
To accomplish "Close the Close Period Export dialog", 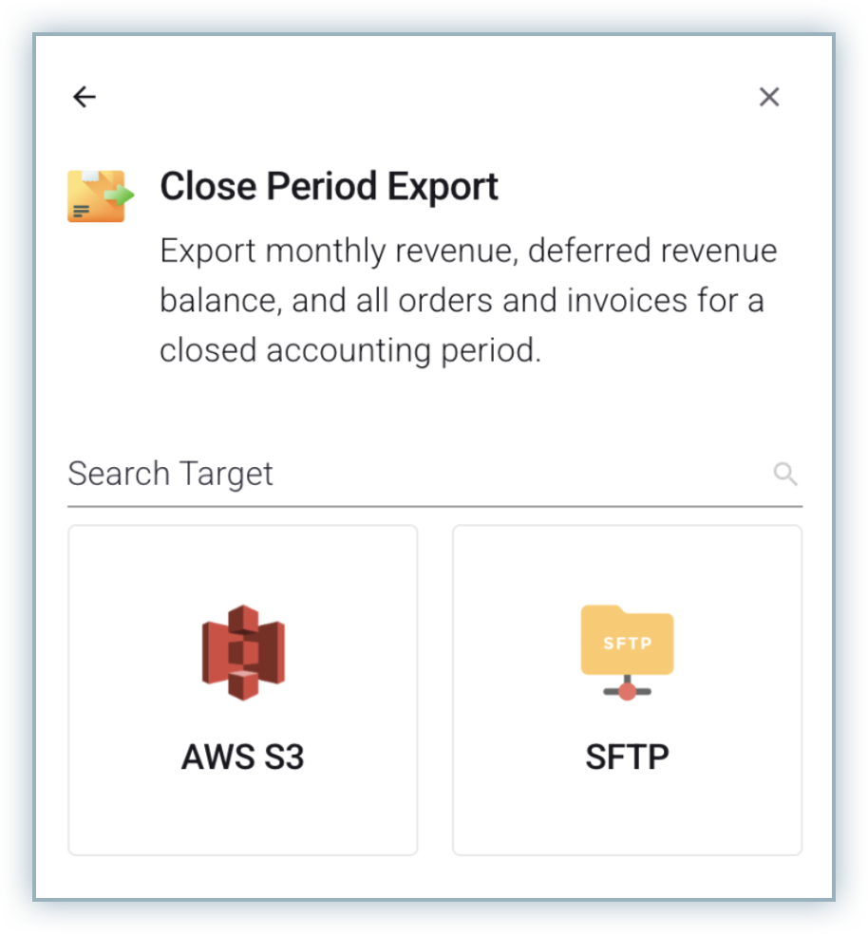I will [x=769, y=97].
